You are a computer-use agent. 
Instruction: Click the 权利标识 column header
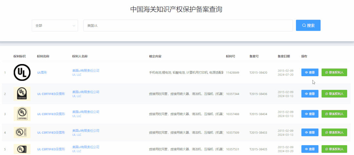pyautogui.click(x=20, y=56)
